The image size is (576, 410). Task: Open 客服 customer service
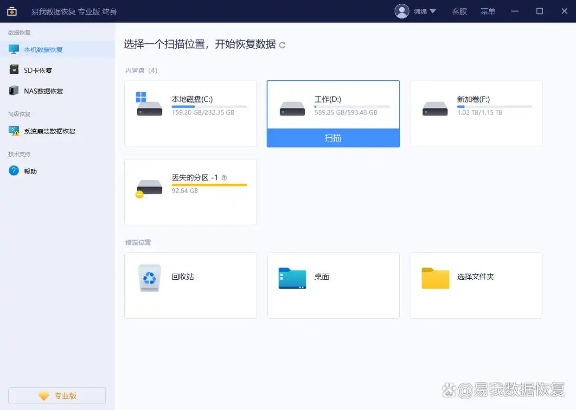point(459,11)
